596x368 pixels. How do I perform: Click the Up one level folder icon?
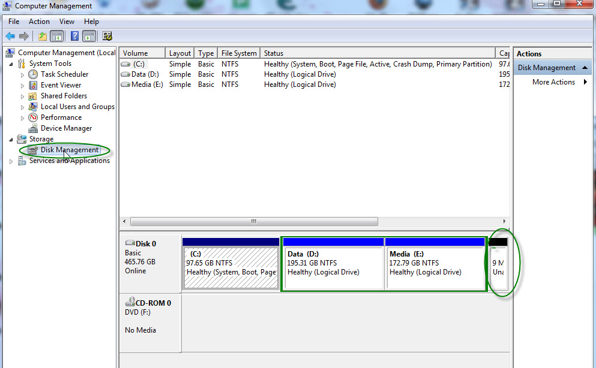click(x=42, y=37)
